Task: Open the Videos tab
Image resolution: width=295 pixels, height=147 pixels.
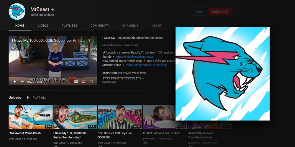Action: click(x=43, y=26)
